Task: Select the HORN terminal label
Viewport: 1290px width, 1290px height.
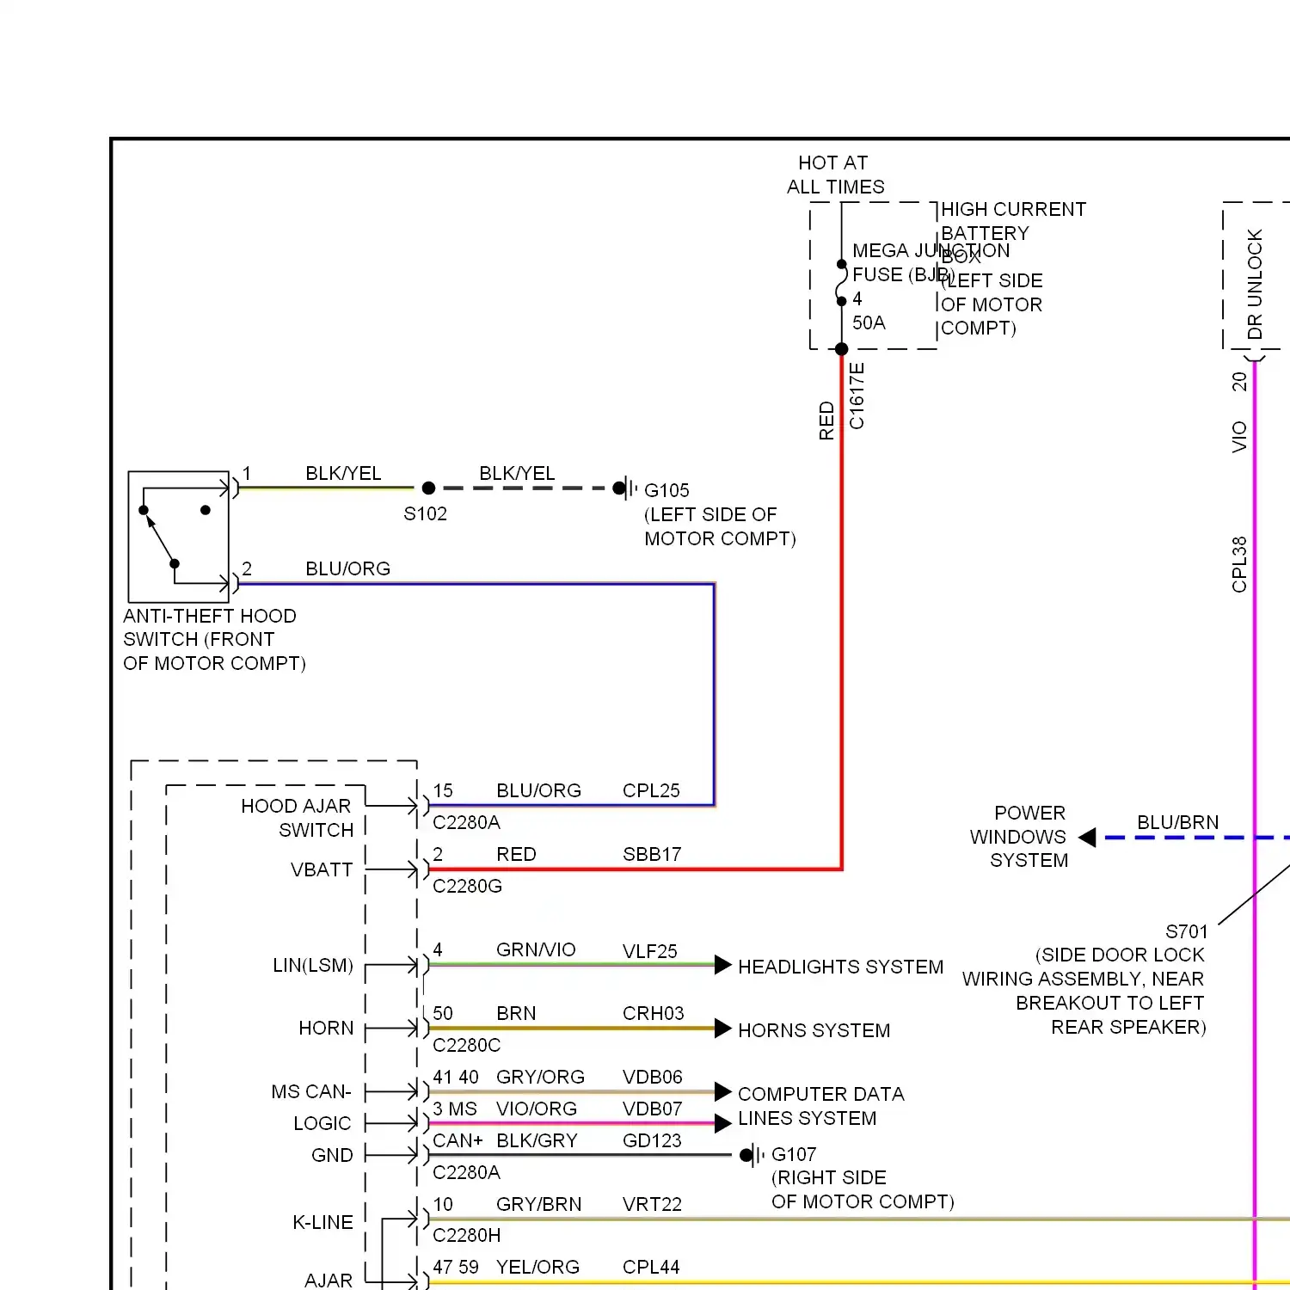Action: tap(326, 1028)
